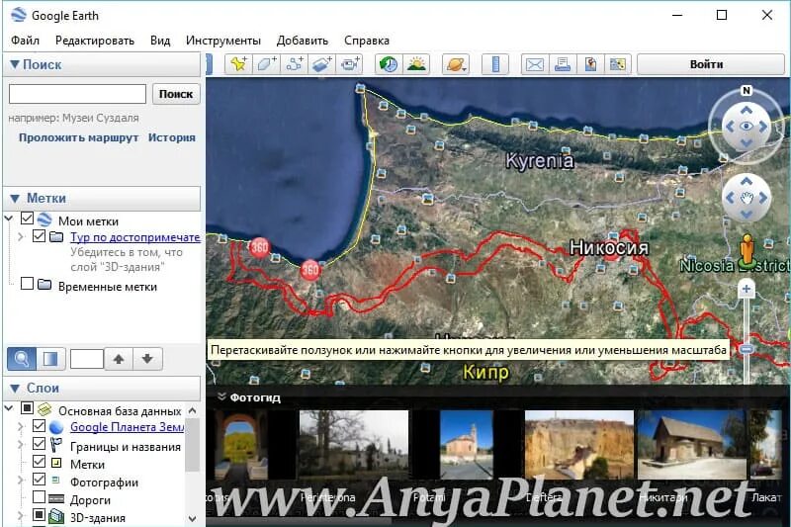Uncheck the Google Планета Земля layer checkbox
The height and width of the screenshot is (527, 791).
click(x=39, y=425)
